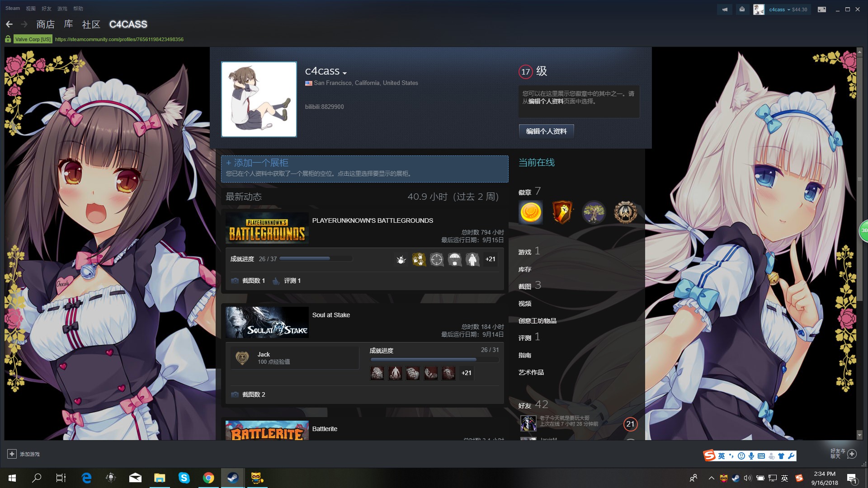The height and width of the screenshot is (488, 868).
Task: Click the Big Picture mode icon
Action: click(x=822, y=9)
